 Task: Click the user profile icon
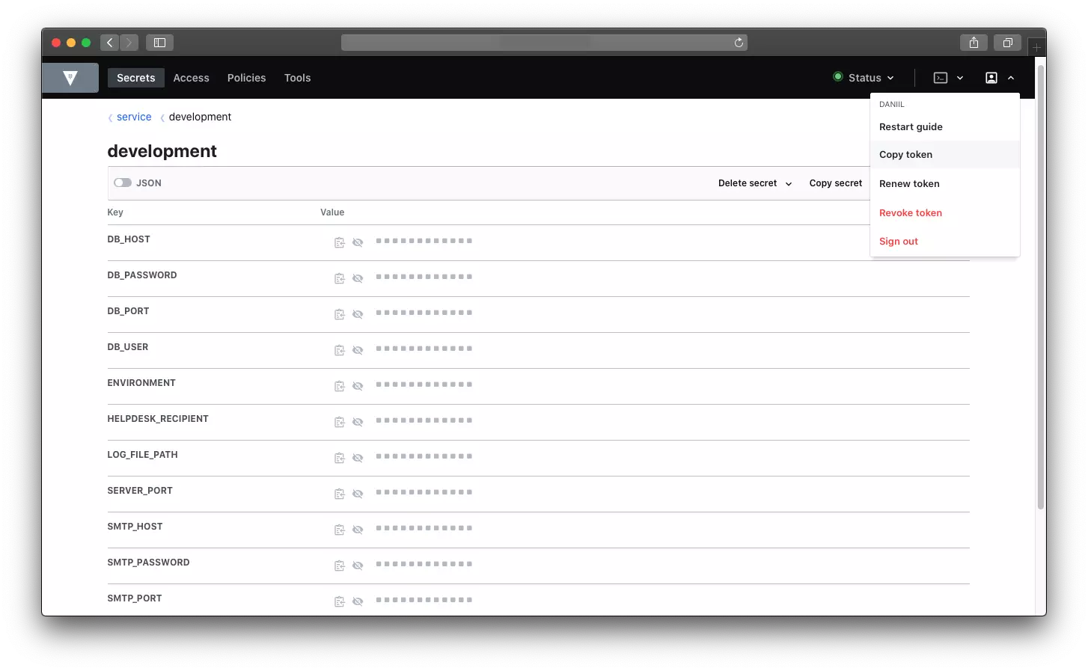pos(991,78)
